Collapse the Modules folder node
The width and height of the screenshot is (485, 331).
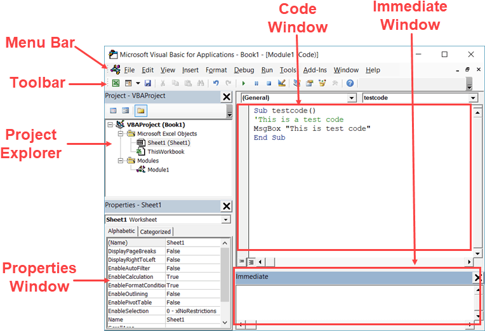tap(121, 161)
